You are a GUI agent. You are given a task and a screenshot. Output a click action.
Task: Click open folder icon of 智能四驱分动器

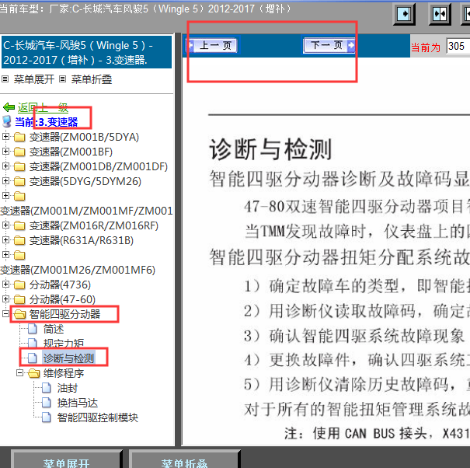pyautogui.click(x=19, y=314)
